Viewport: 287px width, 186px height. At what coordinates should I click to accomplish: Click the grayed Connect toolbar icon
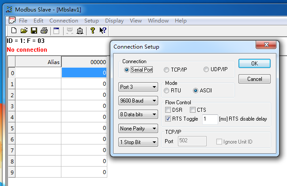point(70,30)
